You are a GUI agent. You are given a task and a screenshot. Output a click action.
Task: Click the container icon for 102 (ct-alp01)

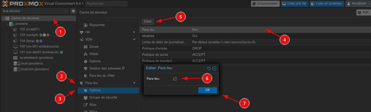tap(15, 29)
